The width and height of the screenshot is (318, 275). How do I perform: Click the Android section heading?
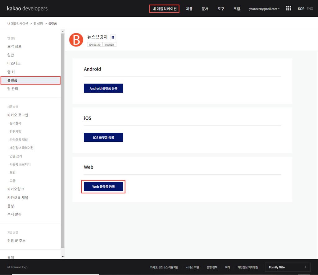coord(92,69)
